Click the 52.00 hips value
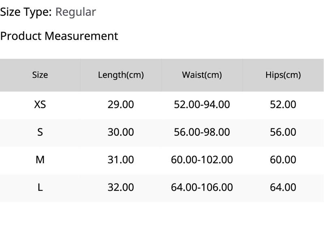324x226 pixels. tap(283, 104)
